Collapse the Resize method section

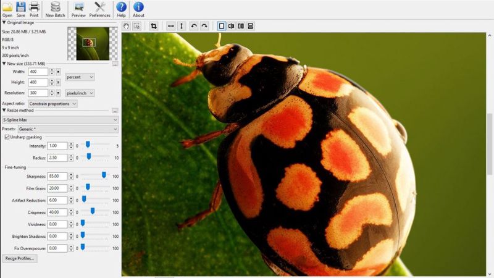(x=4, y=111)
